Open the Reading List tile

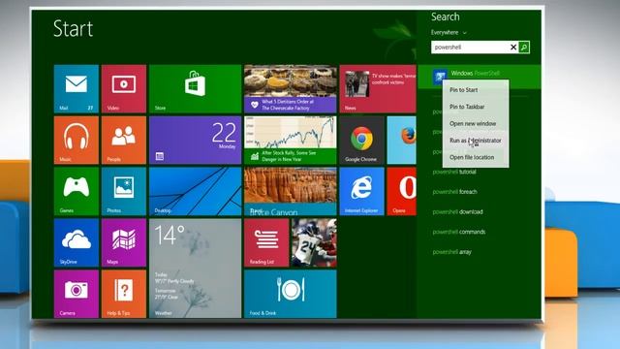266,242
